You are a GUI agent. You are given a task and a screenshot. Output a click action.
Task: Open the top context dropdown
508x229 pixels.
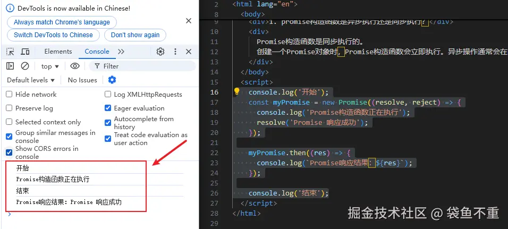click(50, 66)
